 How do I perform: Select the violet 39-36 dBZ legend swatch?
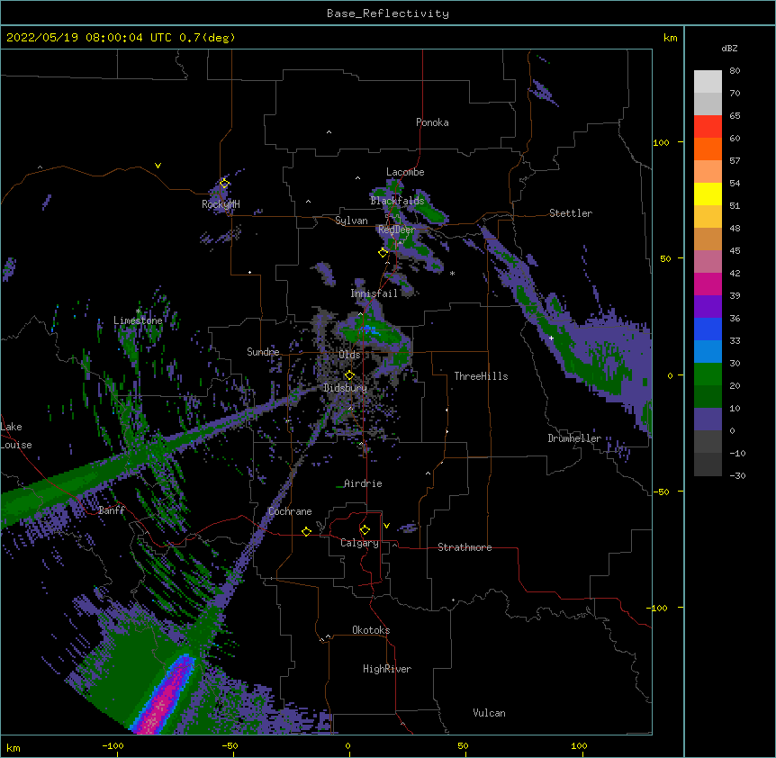tap(708, 307)
